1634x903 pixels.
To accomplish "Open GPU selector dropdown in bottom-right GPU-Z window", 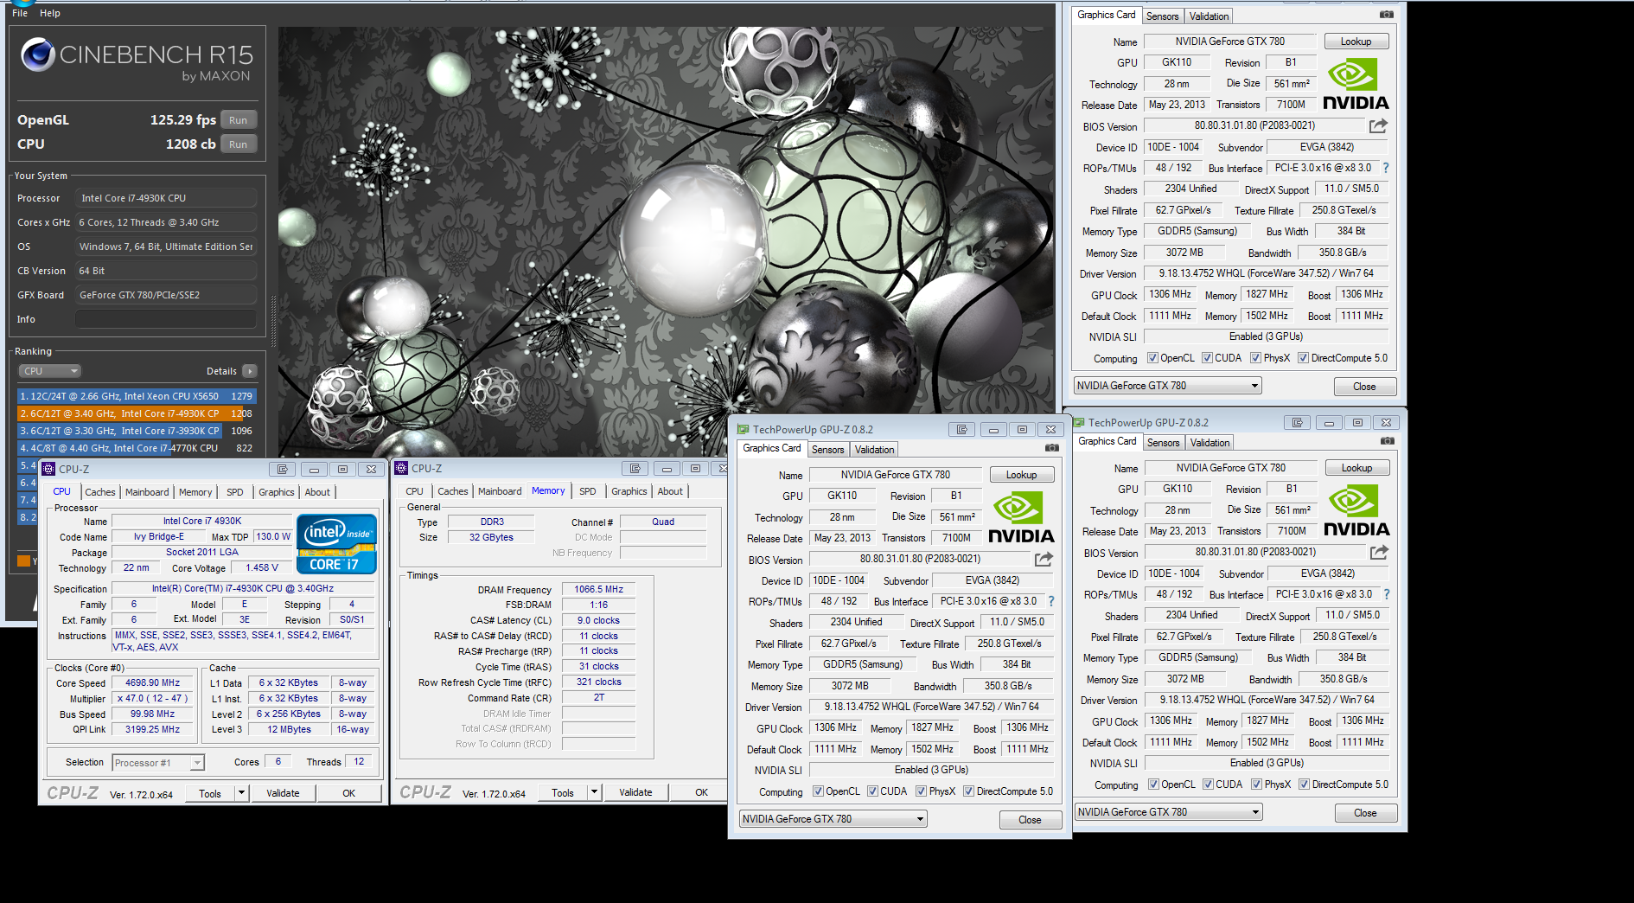I will [1169, 812].
